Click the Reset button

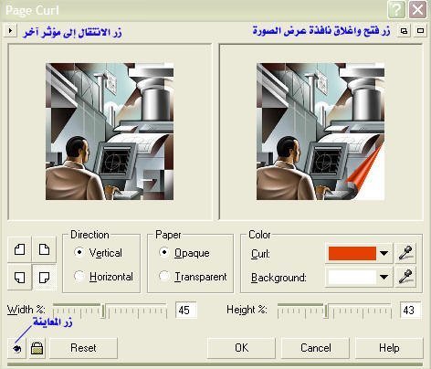pyautogui.click(x=83, y=348)
